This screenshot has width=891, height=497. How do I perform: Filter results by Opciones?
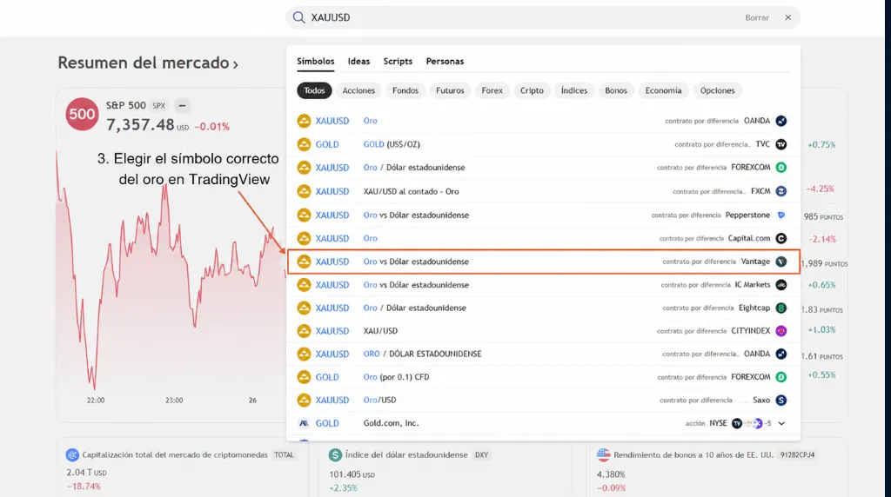pos(717,90)
